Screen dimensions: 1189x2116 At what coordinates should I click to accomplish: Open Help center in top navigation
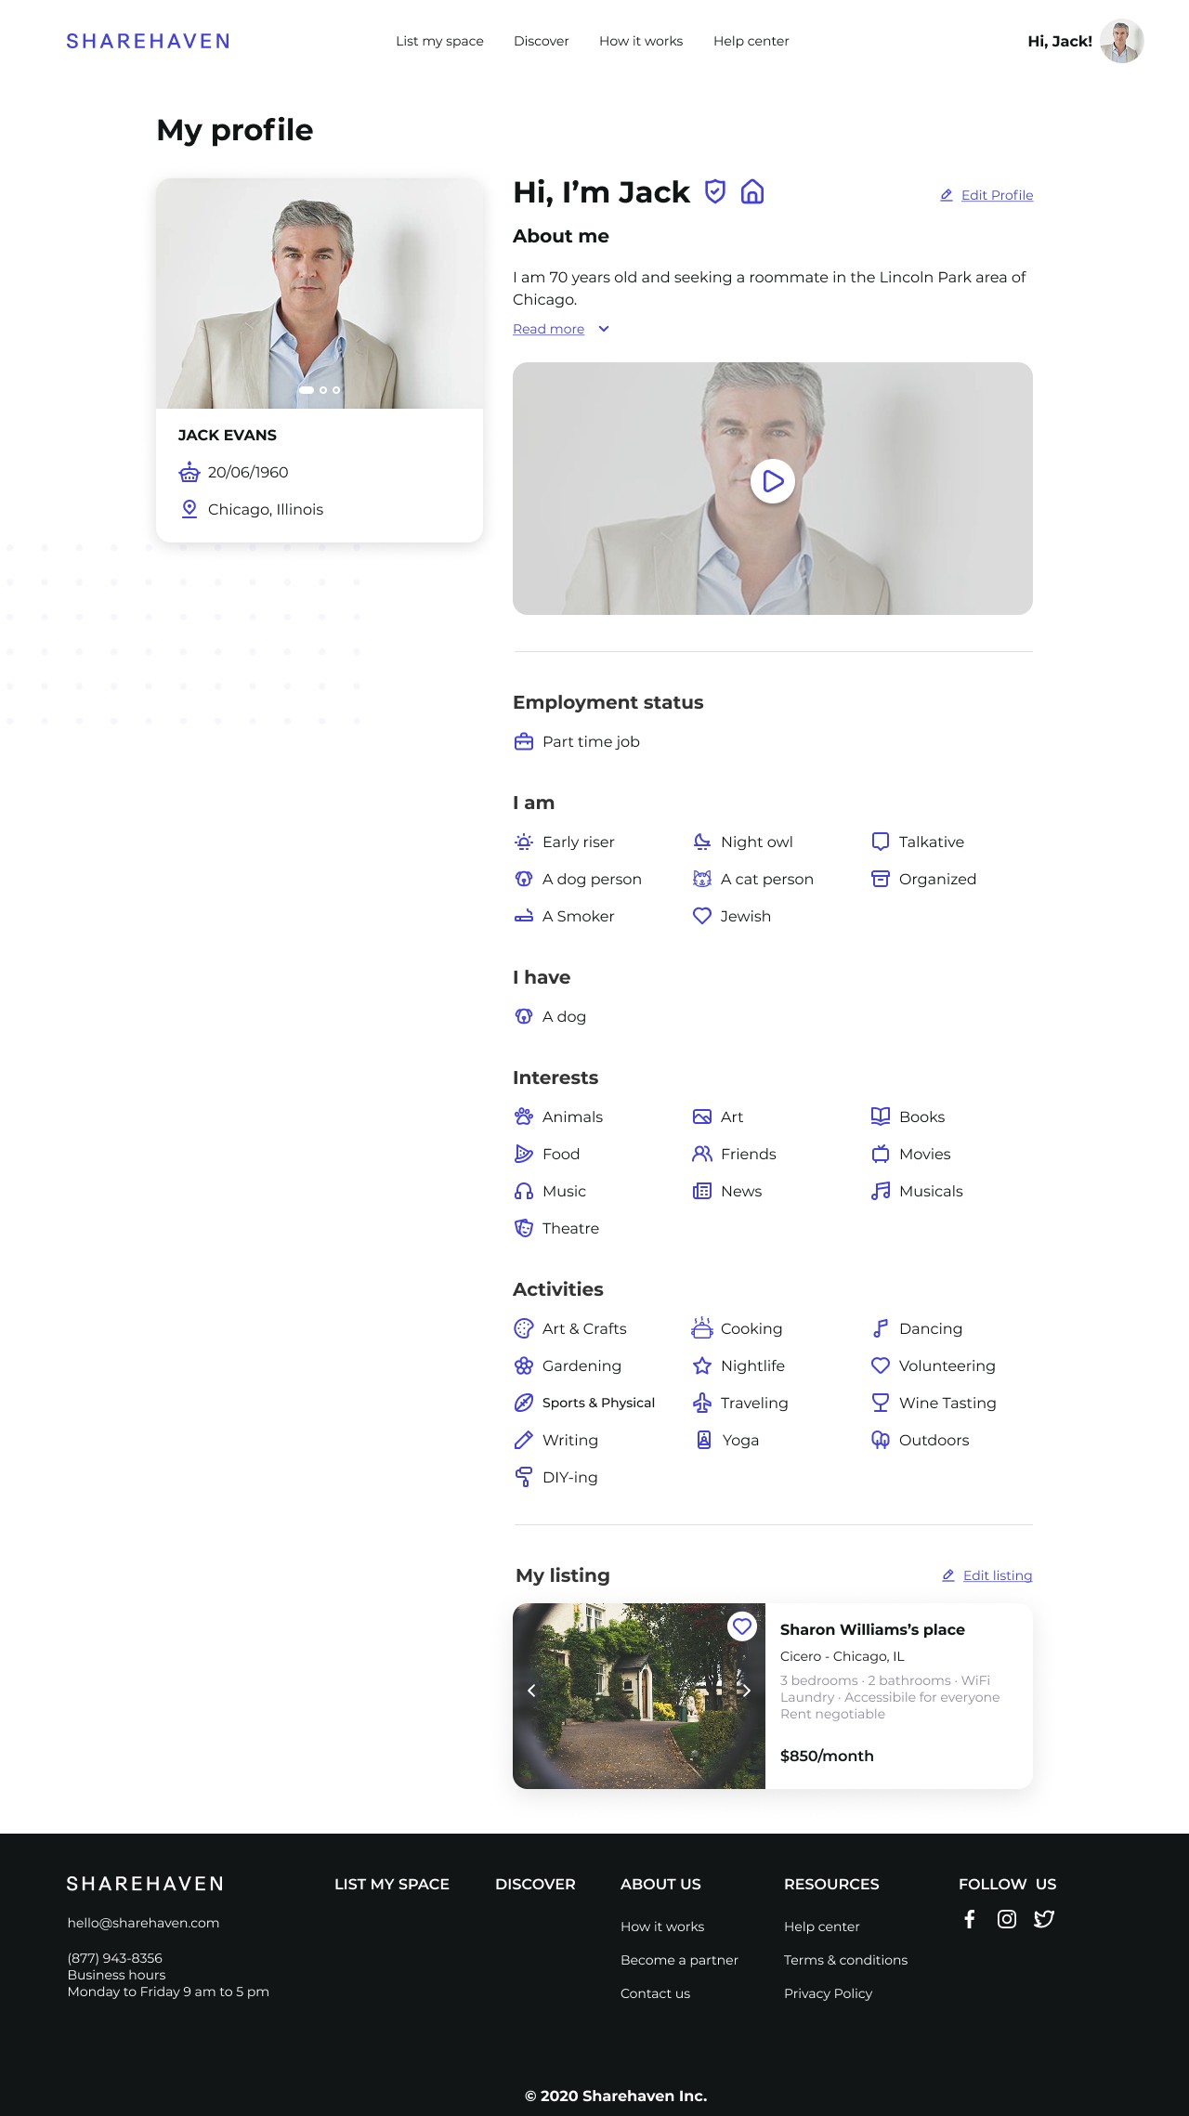click(x=751, y=41)
